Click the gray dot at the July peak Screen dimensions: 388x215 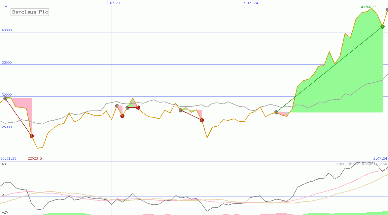[x=117, y=105]
